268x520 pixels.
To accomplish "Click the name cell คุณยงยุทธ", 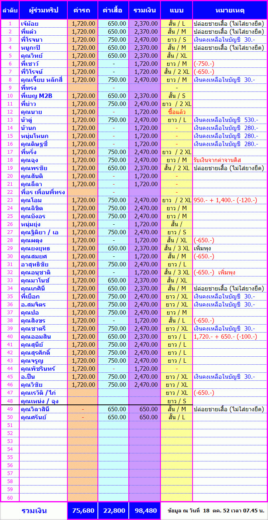I will point(43,248).
